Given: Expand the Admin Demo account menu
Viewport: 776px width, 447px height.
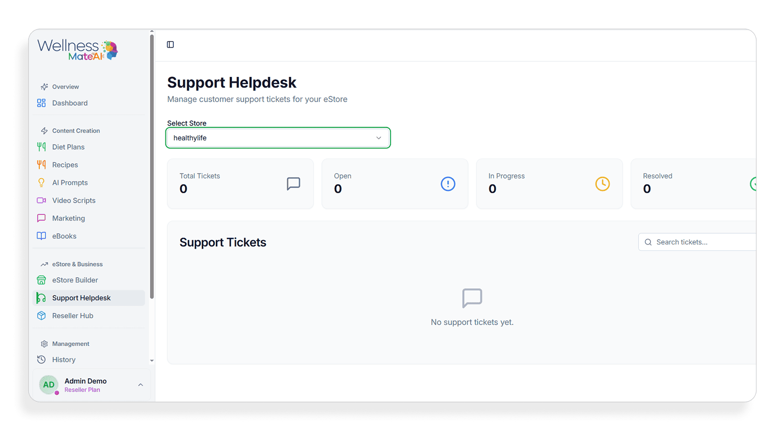Looking at the screenshot, I should click(x=141, y=385).
